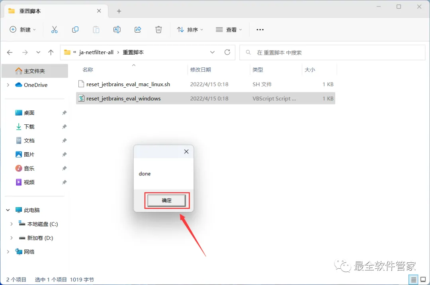The width and height of the screenshot is (430, 285).
Task: Switch to large icons view in status bar
Action: tap(423, 280)
